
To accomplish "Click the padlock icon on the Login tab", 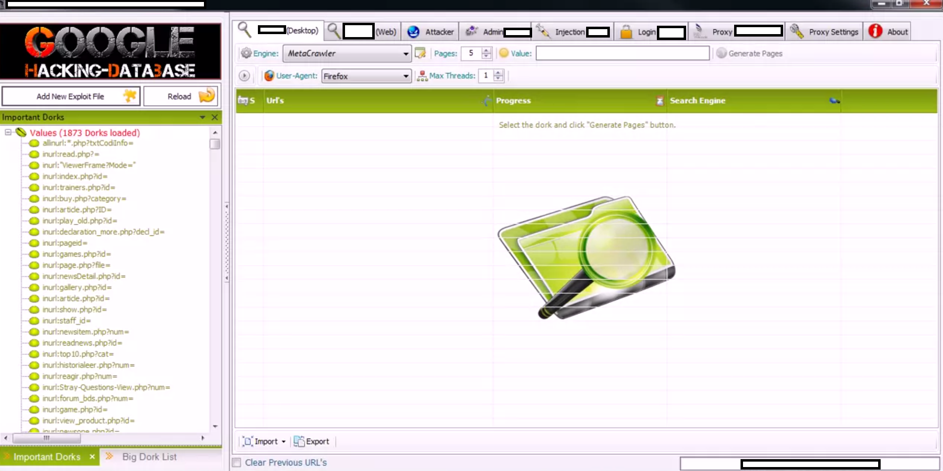I will [x=626, y=32].
